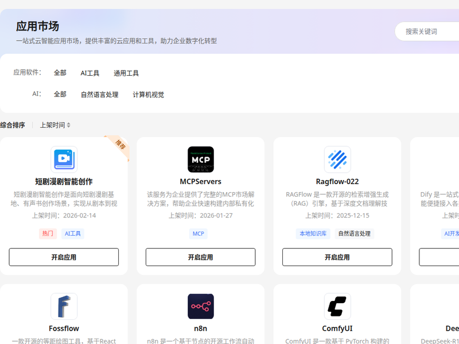
Task: Filter 应用软件 by 全部
Action: (x=60, y=73)
